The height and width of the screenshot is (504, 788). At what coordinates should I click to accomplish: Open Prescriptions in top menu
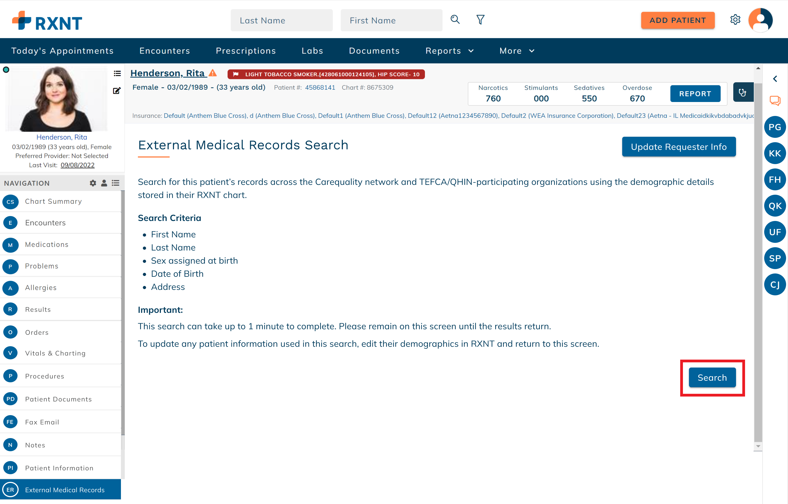pyautogui.click(x=246, y=51)
